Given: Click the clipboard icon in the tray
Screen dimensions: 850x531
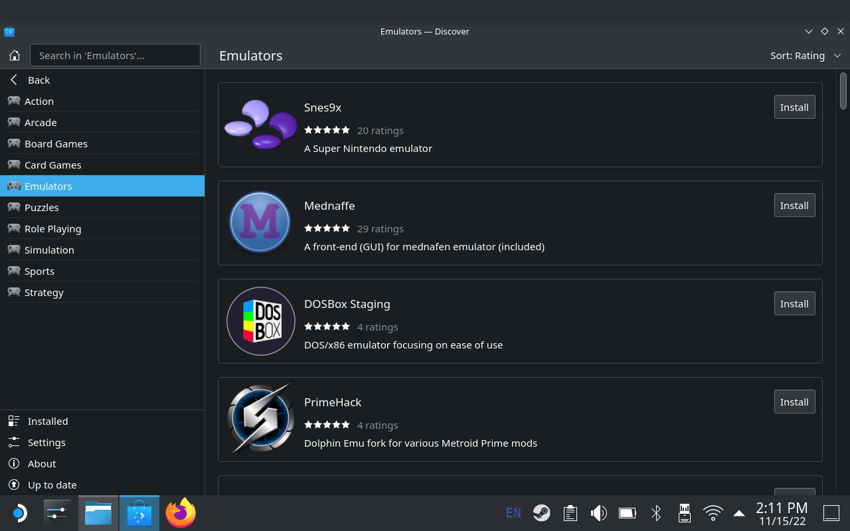Looking at the screenshot, I should point(570,513).
